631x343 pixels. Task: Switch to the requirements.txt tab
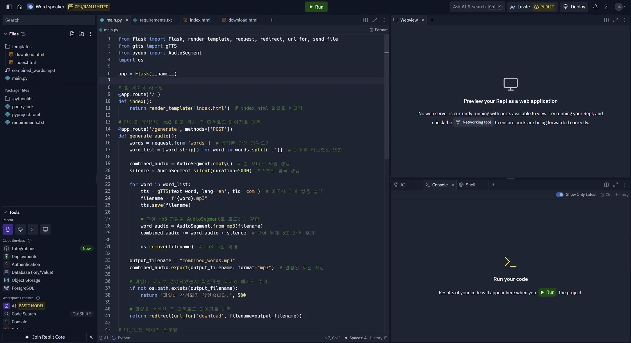[x=156, y=20]
